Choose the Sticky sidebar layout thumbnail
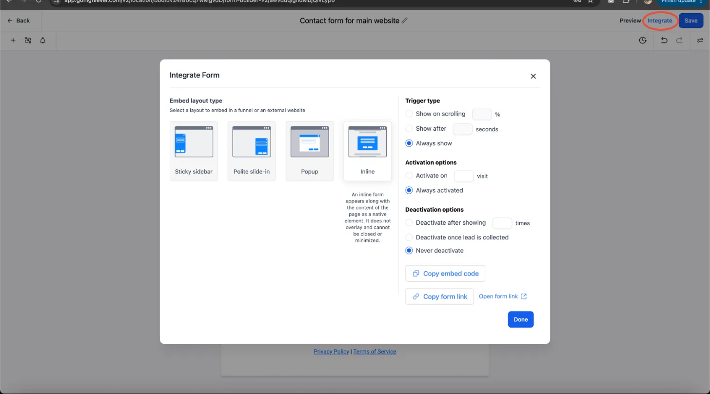 click(194, 151)
